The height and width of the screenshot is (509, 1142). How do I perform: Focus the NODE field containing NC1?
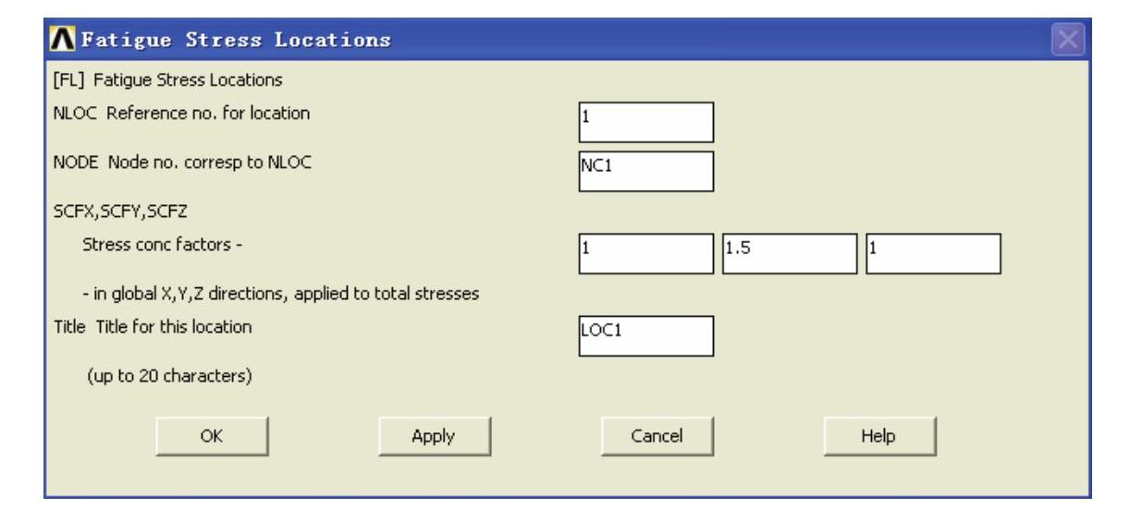(x=645, y=170)
